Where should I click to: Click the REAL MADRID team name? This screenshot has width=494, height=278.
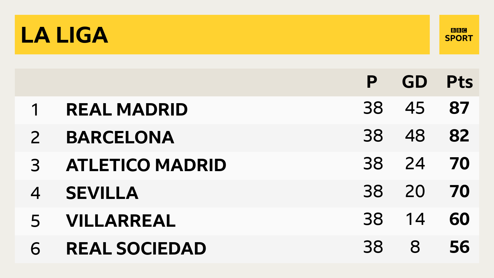[127, 110]
